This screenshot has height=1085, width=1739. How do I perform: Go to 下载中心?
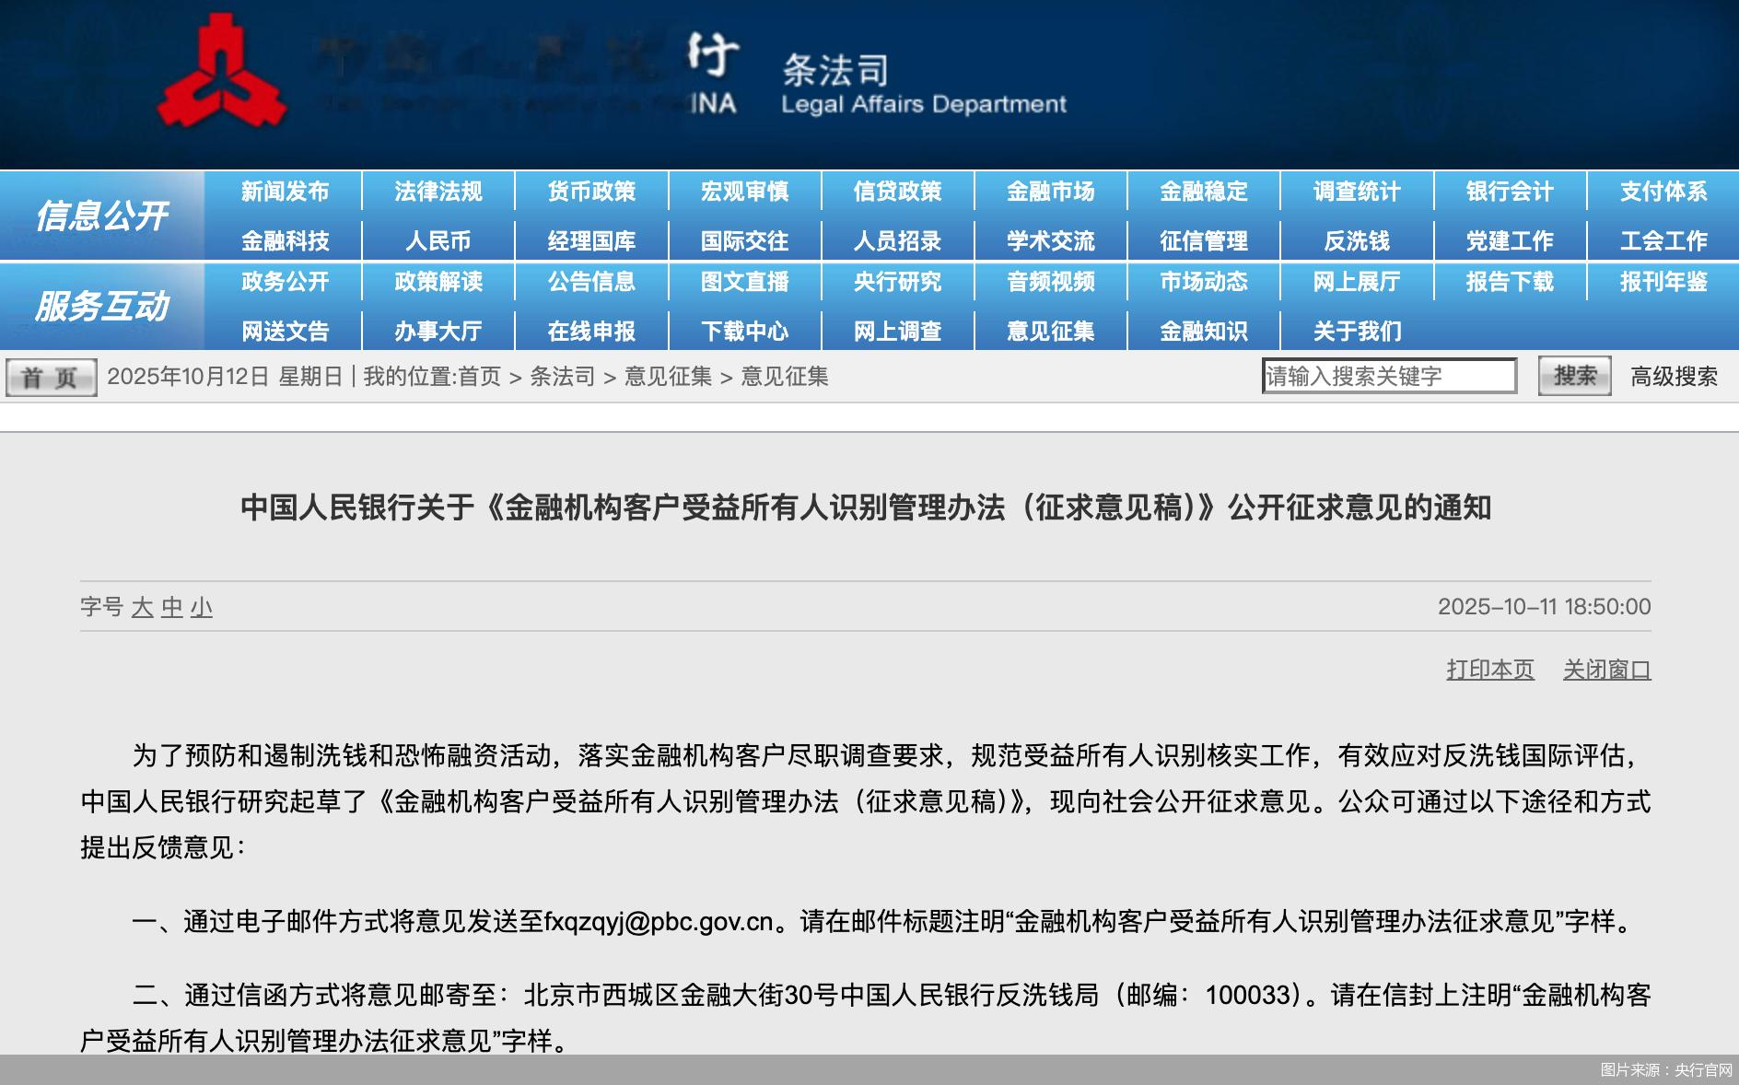tap(744, 332)
